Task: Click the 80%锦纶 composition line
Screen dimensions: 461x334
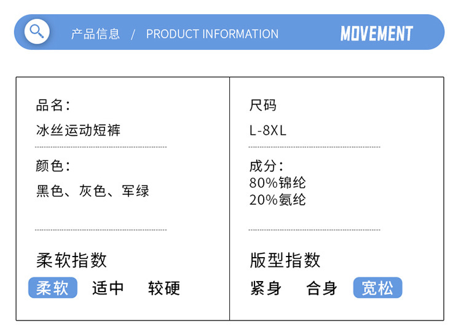Action: click(x=278, y=183)
